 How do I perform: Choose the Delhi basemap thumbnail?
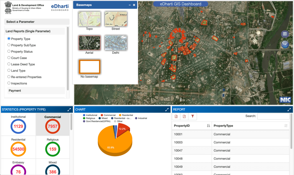[x=116, y=43]
